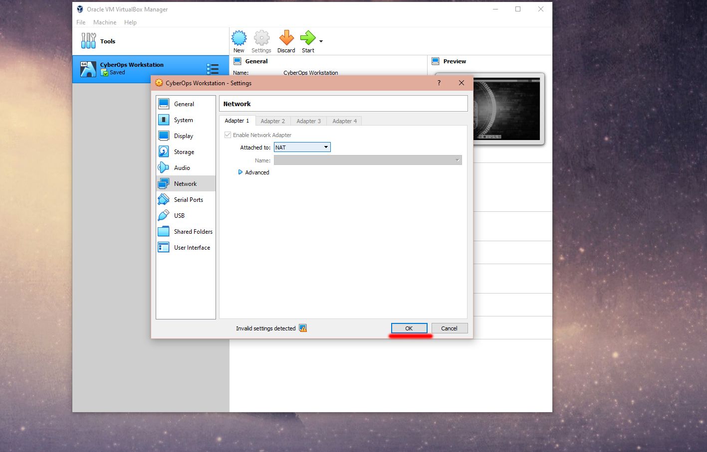Click the Discard saved state icon
The image size is (707, 452).
(286, 38)
